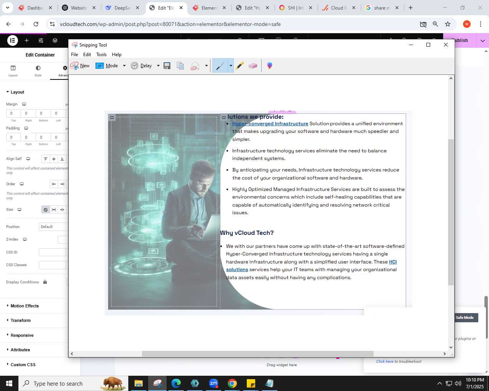Viewport: 489px width, 391px height.
Task: Click the Margin Bottom input field
Action: click(x=43, y=113)
